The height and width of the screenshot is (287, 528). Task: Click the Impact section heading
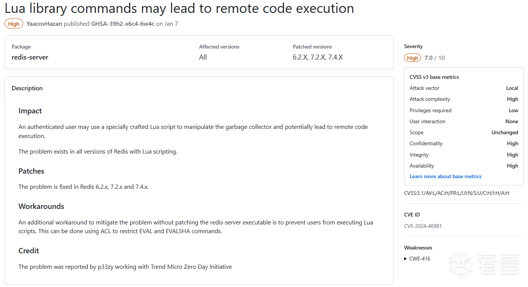(x=30, y=111)
